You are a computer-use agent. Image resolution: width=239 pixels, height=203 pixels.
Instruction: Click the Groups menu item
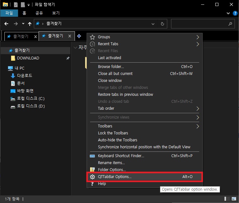click(144, 37)
